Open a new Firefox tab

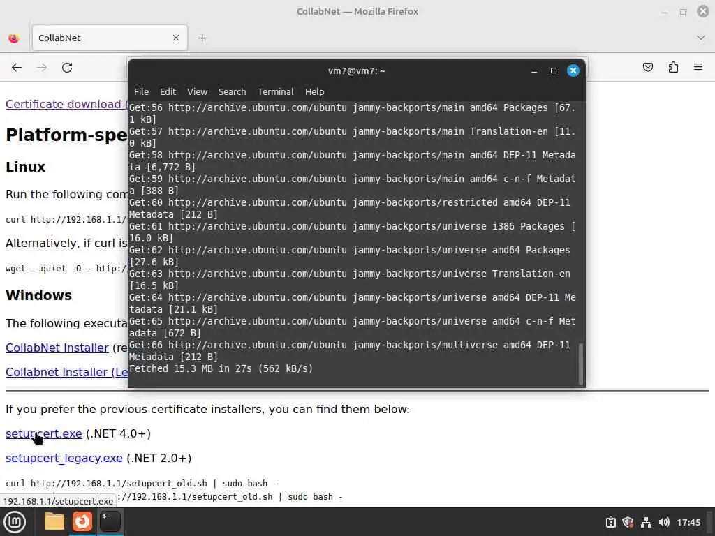pyautogui.click(x=202, y=38)
